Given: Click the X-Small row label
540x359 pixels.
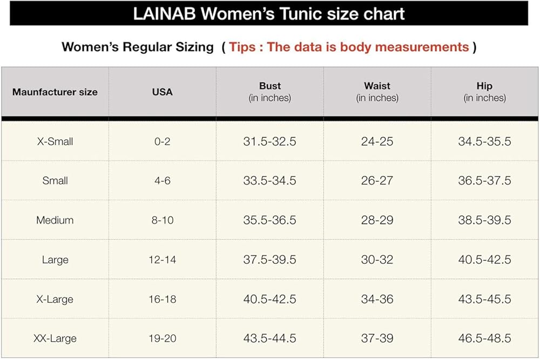Looking at the screenshot, I should (x=55, y=141).
